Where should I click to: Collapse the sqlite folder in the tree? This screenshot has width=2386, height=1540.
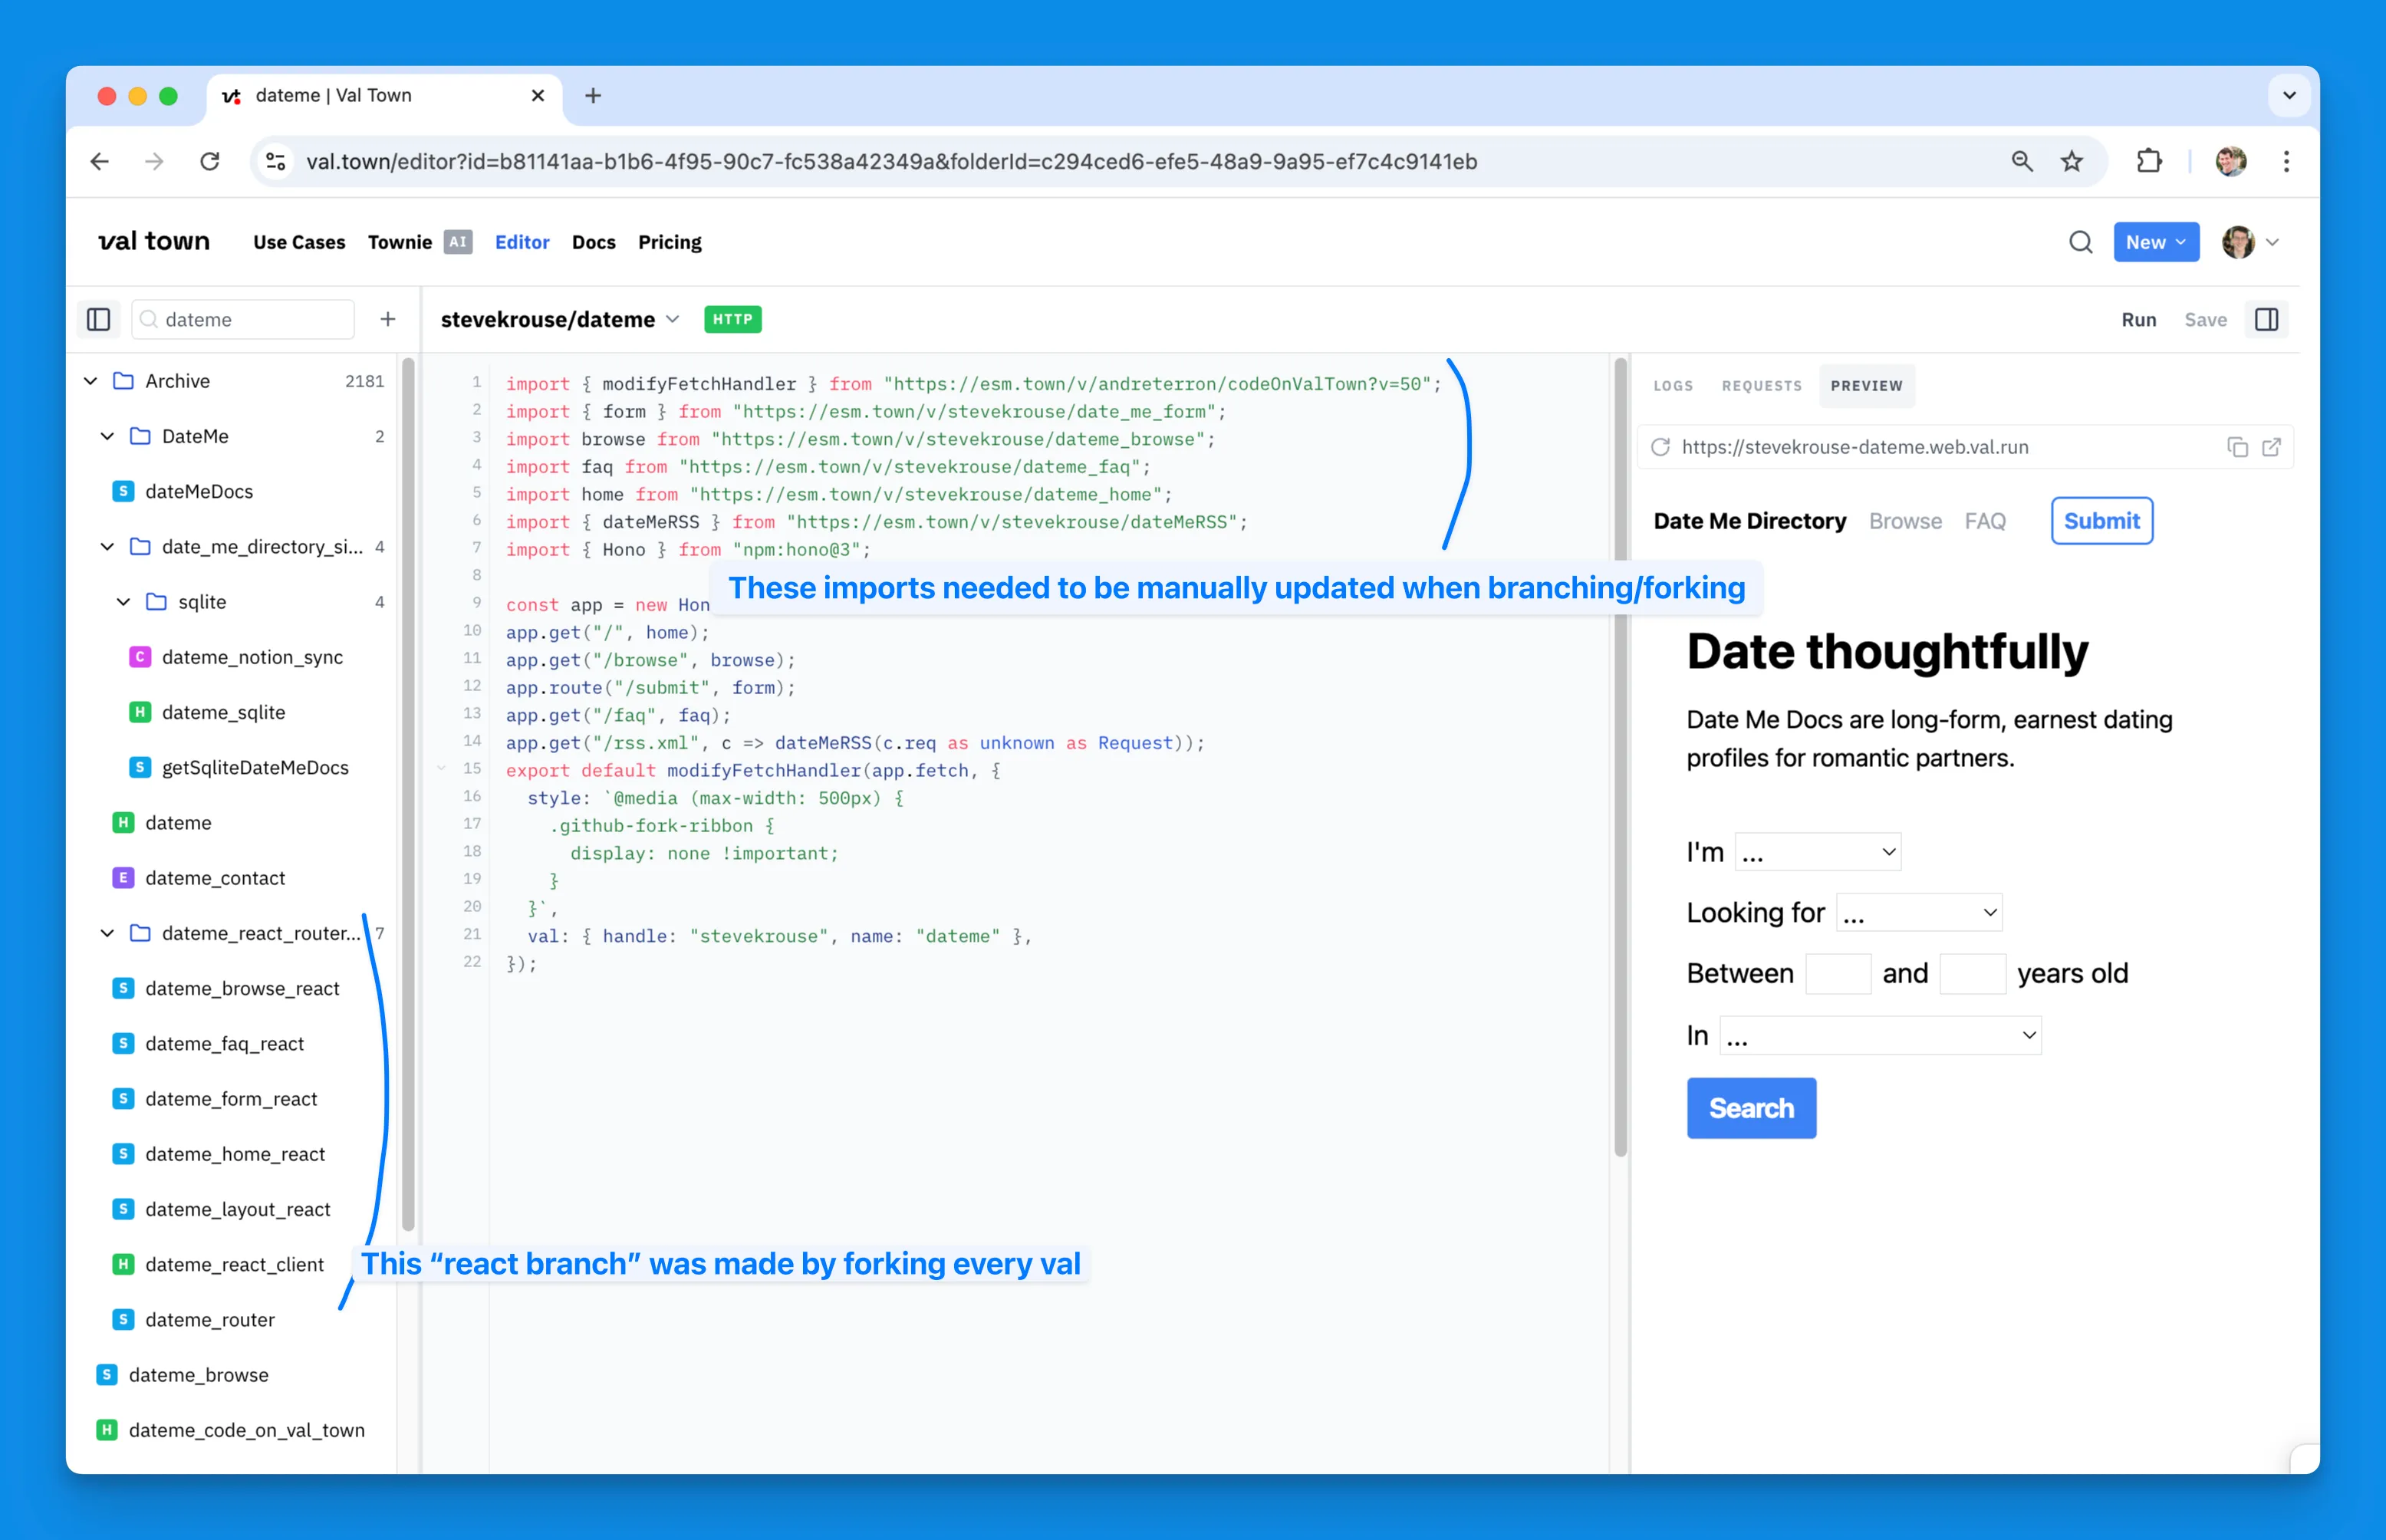[124, 602]
